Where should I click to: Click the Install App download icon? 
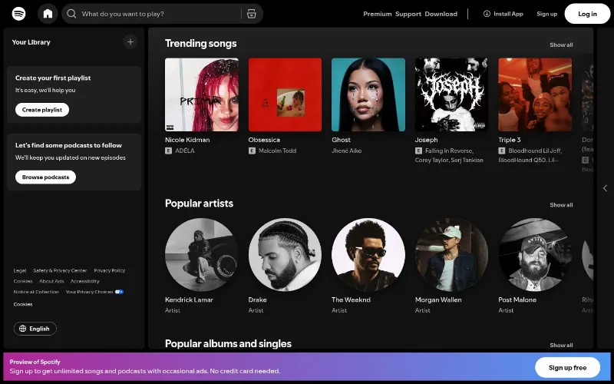click(487, 14)
